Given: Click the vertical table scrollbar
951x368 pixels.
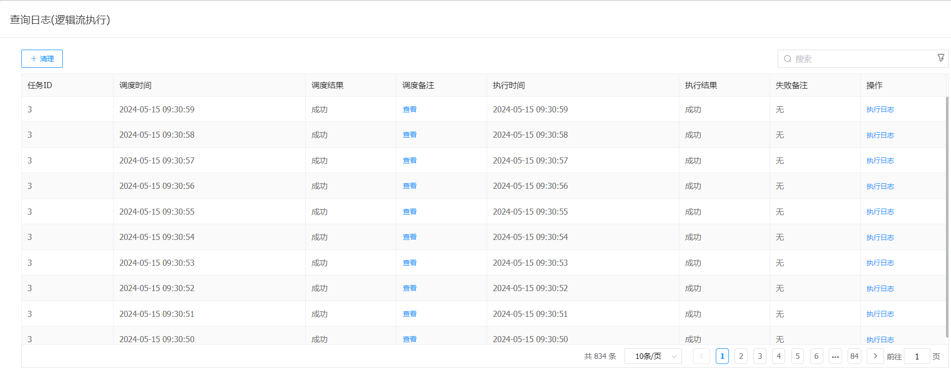Looking at the screenshot, I should point(946,217).
